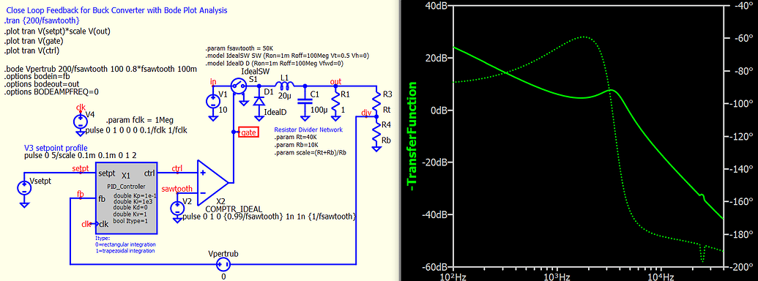Click the in net label

pos(213,82)
